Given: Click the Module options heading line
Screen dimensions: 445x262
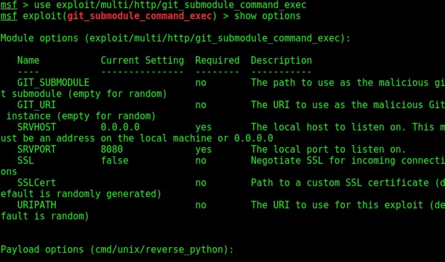Looking at the screenshot, I should tap(176, 38).
